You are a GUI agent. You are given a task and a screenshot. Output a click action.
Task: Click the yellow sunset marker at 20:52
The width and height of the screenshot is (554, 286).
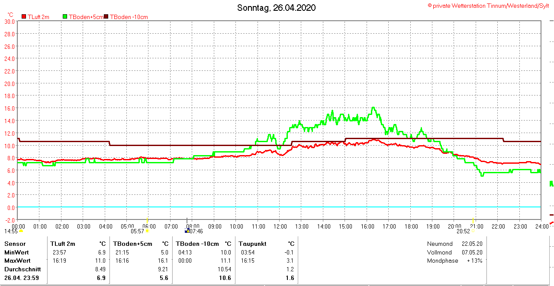473,231
